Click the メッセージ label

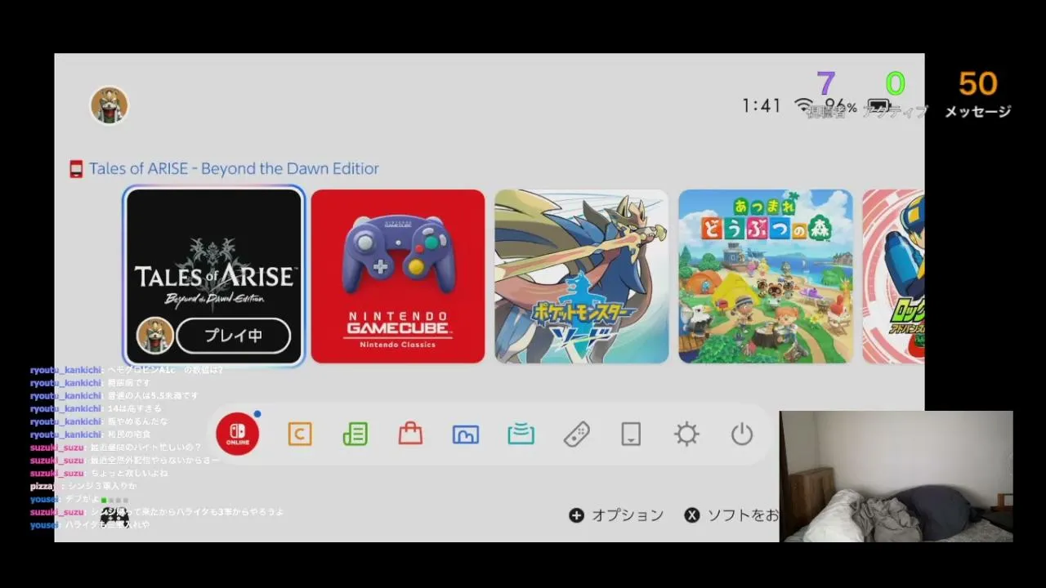point(978,112)
